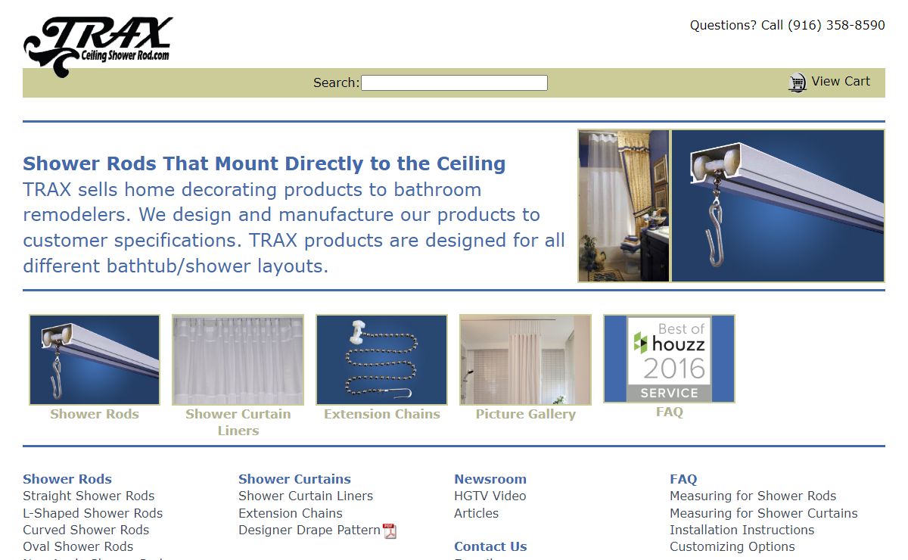Image resolution: width=908 pixels, height=560 pixels.
Task: Focus the Search text field
Action: [x=454, y=83]
